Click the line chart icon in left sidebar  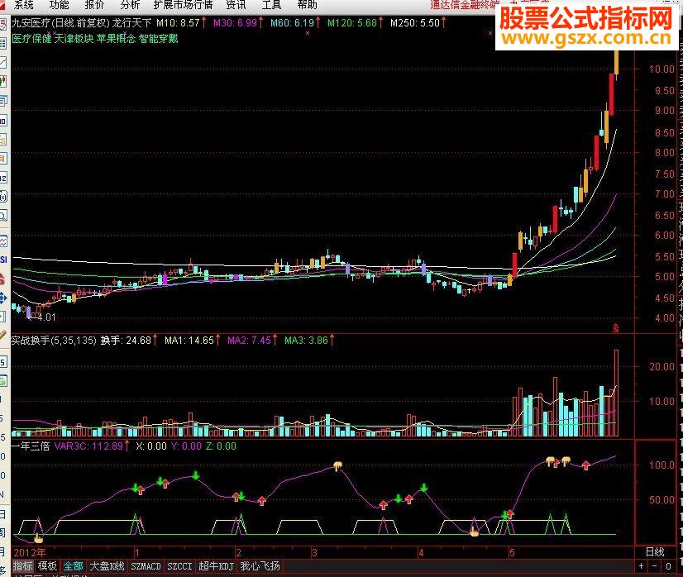pos(3,62)
